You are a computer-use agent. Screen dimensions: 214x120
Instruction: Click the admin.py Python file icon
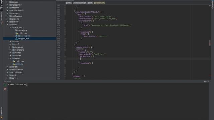click(x=13, y=64)
